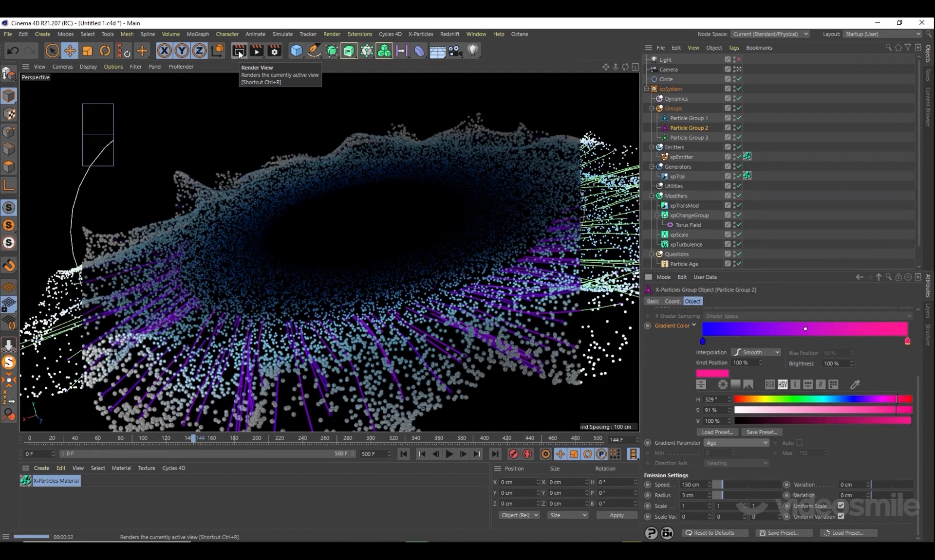Viewport: 935px width, 560px height.
Task: Click the Load Preset button under sliders
Action: point(717,432)
